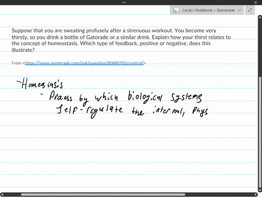The width and height of the screenshot is (262, 197).
Task: Open the three-dot menu at top center
Action: click(123, 2)
